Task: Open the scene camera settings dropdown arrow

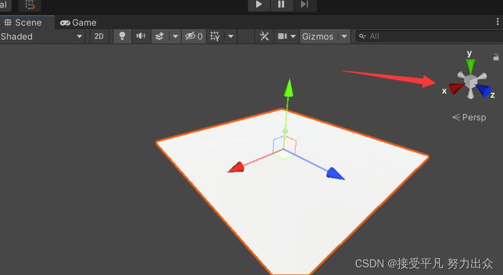Action: coord(293,36)
